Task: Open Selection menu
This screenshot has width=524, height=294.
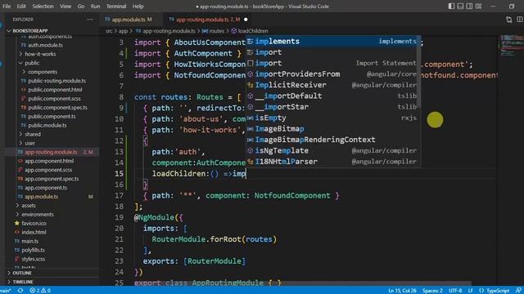Action: [x=43, y=6]
